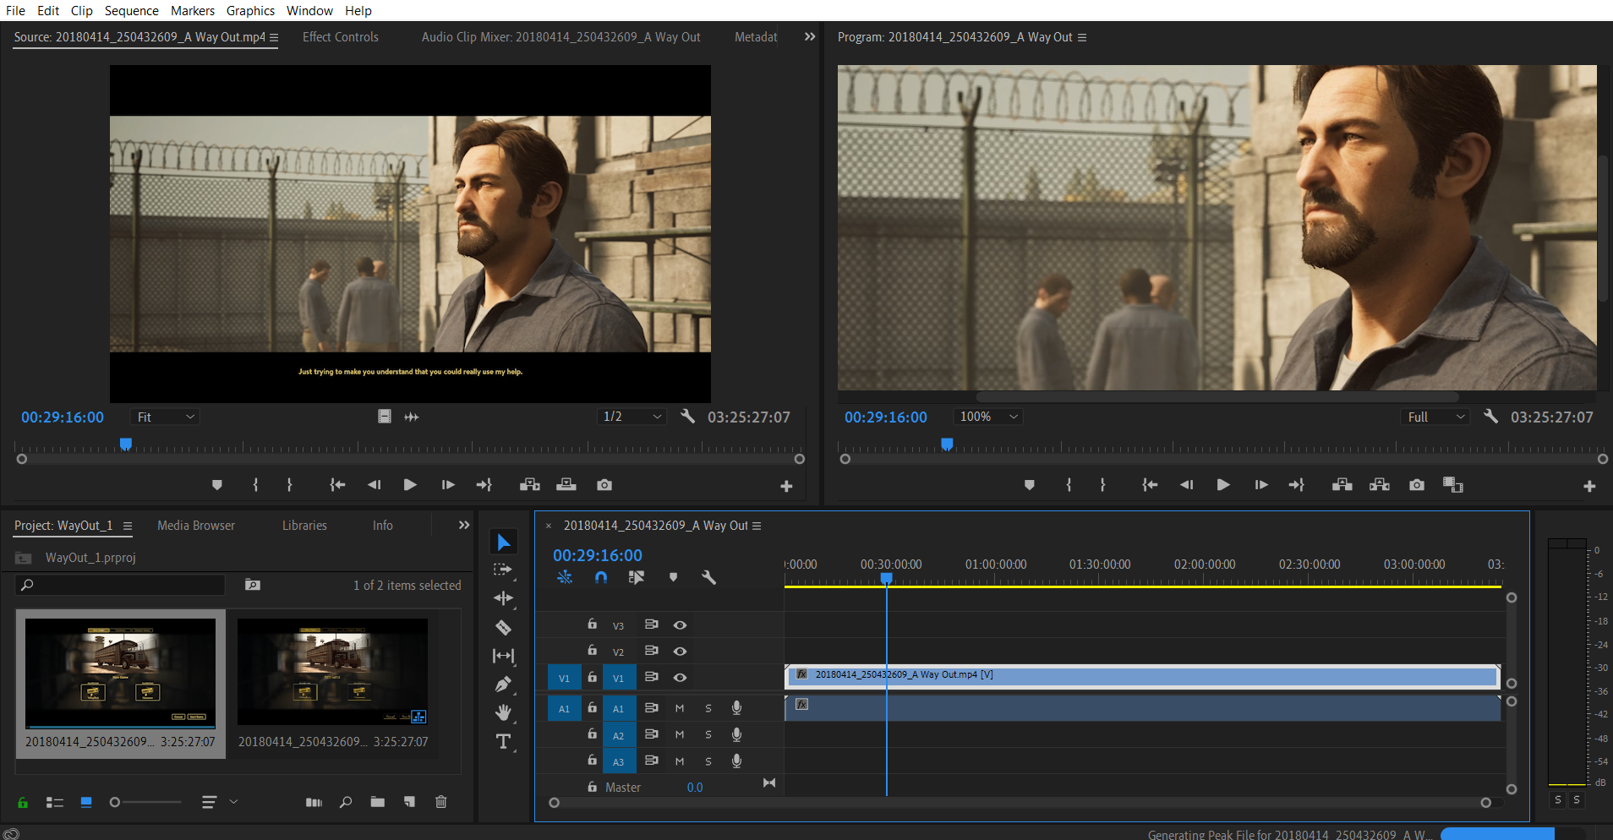Toggle lock on track V3
The image size is (1613, 840).
coord(593,625)
